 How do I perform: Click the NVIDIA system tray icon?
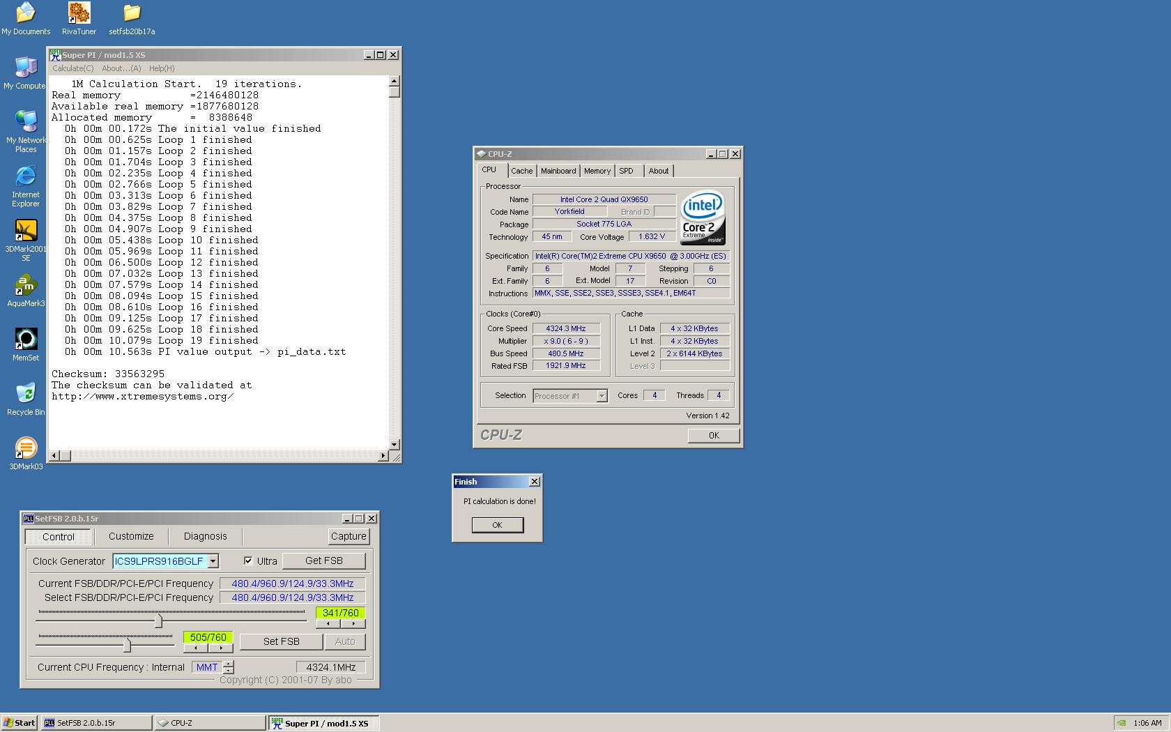(1121, 723)
